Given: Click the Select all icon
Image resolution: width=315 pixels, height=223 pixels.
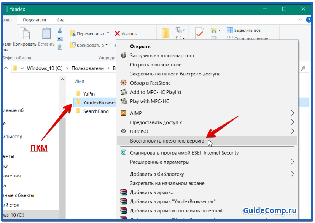Looking at the screenshot, I should click(x=230, y=30).
